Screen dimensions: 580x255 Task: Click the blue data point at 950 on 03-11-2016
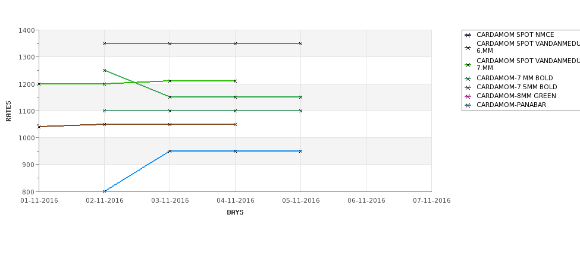point(170,151)
